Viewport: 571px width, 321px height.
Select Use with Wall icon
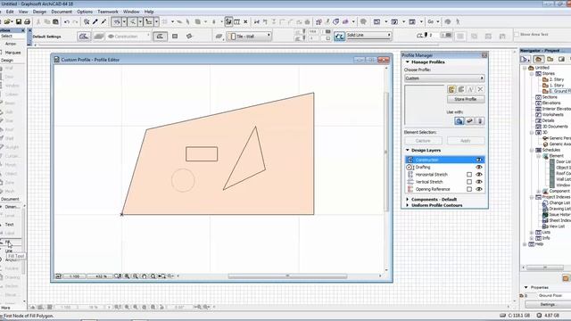click(x=459, y=121)
